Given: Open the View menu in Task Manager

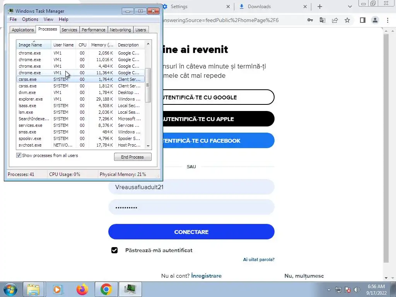Looking at the screenshot, I should (48, 19).
